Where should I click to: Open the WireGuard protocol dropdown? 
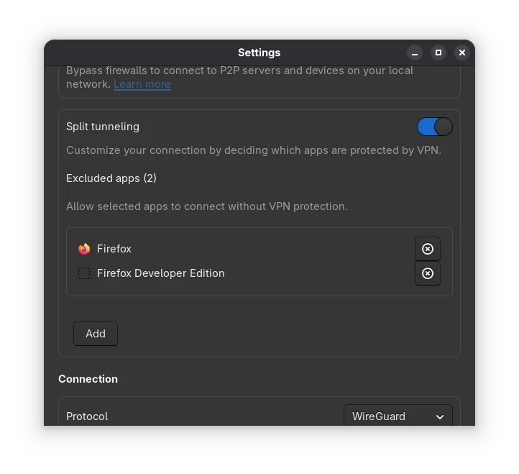(398, 416)
